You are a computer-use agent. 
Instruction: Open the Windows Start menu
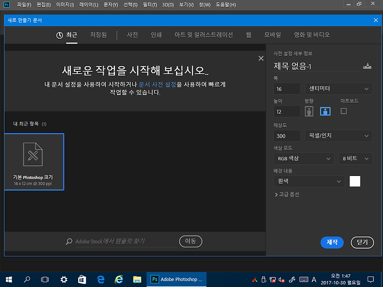(9, 280)
